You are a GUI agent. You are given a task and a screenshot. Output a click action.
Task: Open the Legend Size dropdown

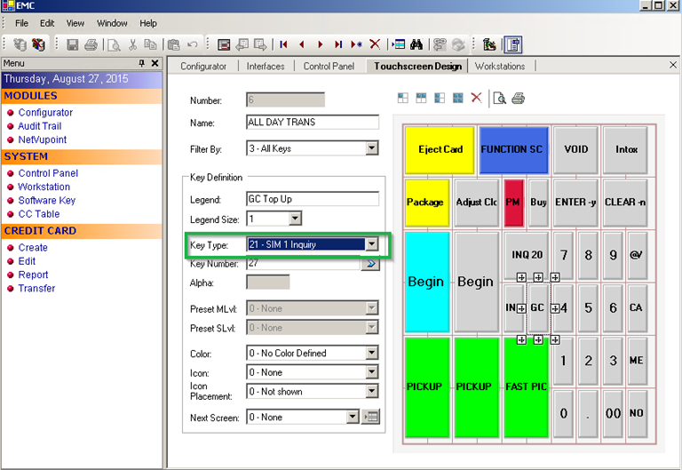(295, 219)
